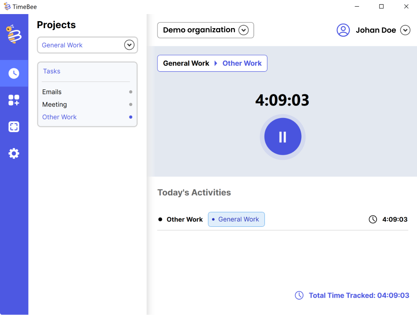
Task: Select the Emails task status dot
Action: click(x=131, y=92)
